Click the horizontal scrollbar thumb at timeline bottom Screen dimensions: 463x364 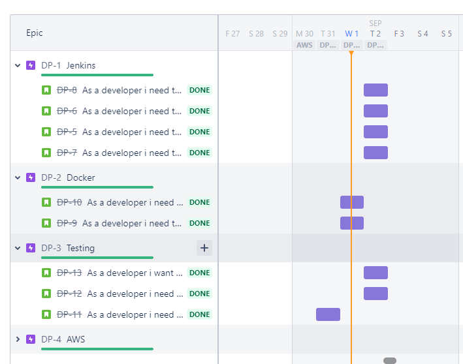tap(390, 361)
